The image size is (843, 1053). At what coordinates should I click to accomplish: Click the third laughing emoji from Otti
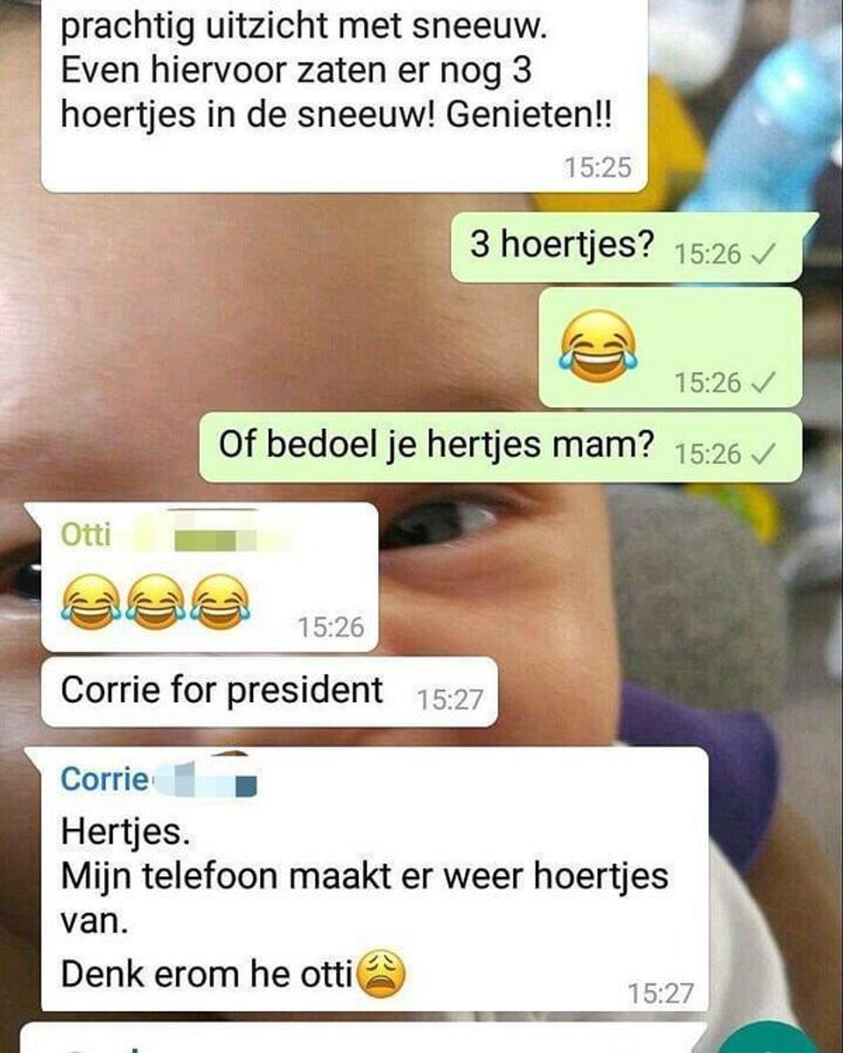pos(221,602)
